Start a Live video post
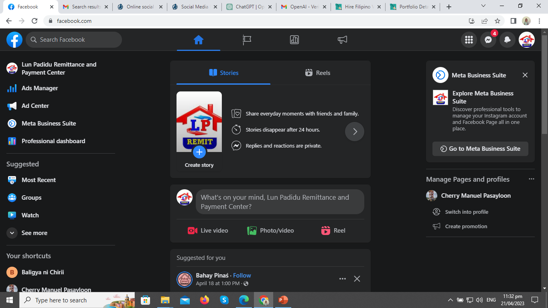The height and width of the screenshot is (308, 548). (x=208, y=231)
